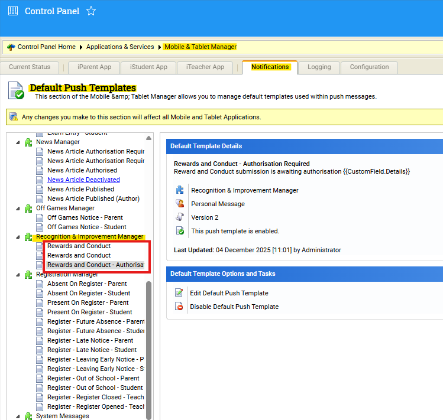Click the tree panel scrollbar thumb
This screenshot has width=443, height=420.
[148, 350]
